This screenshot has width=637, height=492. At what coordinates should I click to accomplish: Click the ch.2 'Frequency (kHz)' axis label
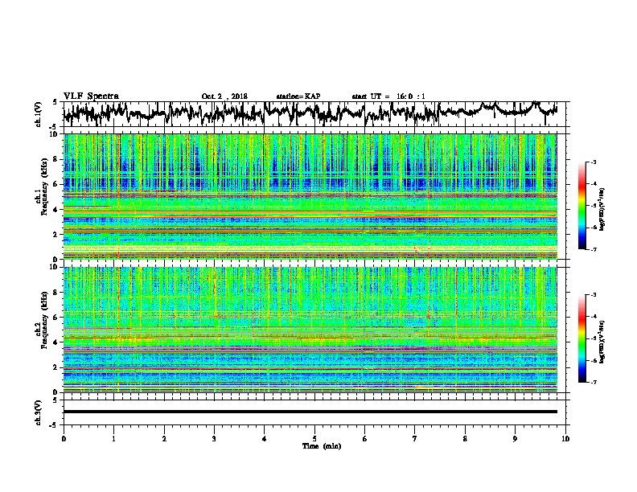[44, 320]
